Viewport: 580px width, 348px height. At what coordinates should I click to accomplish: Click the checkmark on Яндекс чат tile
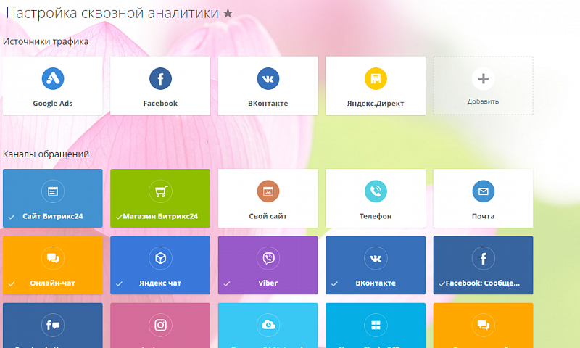point(119,283)
